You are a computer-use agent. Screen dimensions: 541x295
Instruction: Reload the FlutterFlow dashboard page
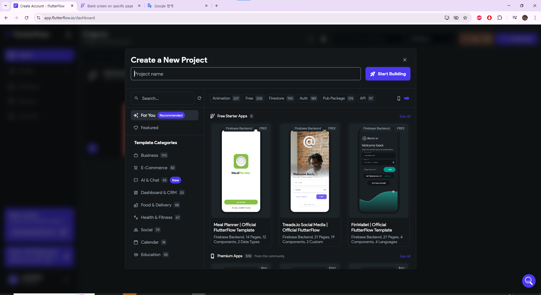27,18
